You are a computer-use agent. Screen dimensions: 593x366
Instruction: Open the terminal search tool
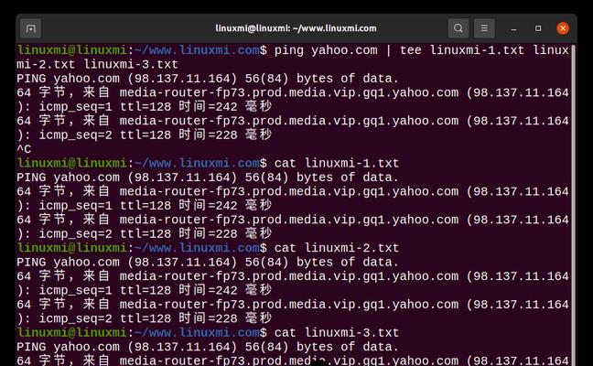(x=458, y=28)
